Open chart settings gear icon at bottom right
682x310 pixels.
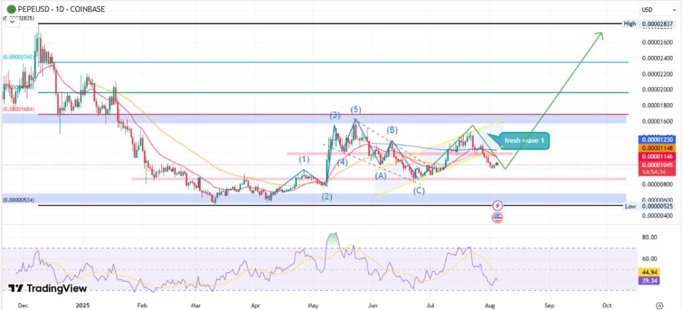coord(659,305)
